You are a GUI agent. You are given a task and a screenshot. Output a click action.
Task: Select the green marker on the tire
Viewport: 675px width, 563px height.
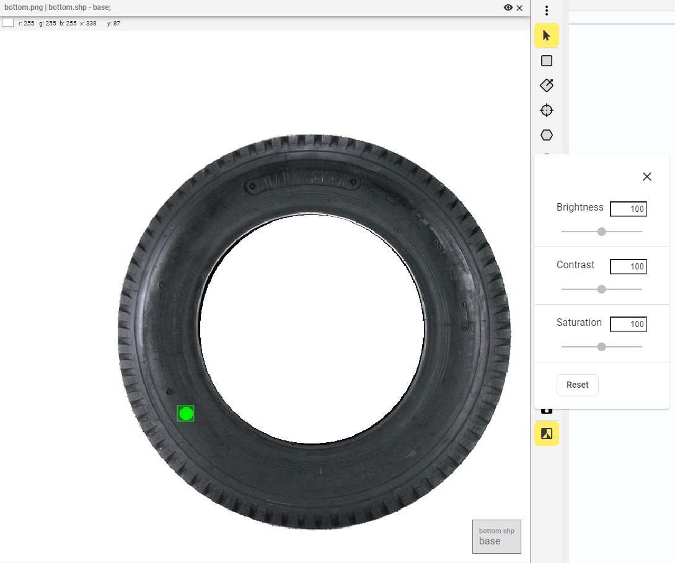(185, 413)
